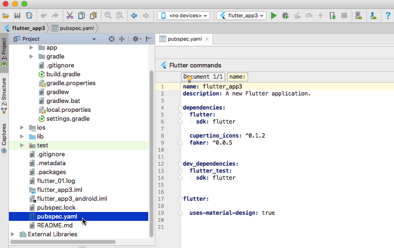Select build.gradle in project tree
Viewport: 394px width, 248px height.
point(63,74)
